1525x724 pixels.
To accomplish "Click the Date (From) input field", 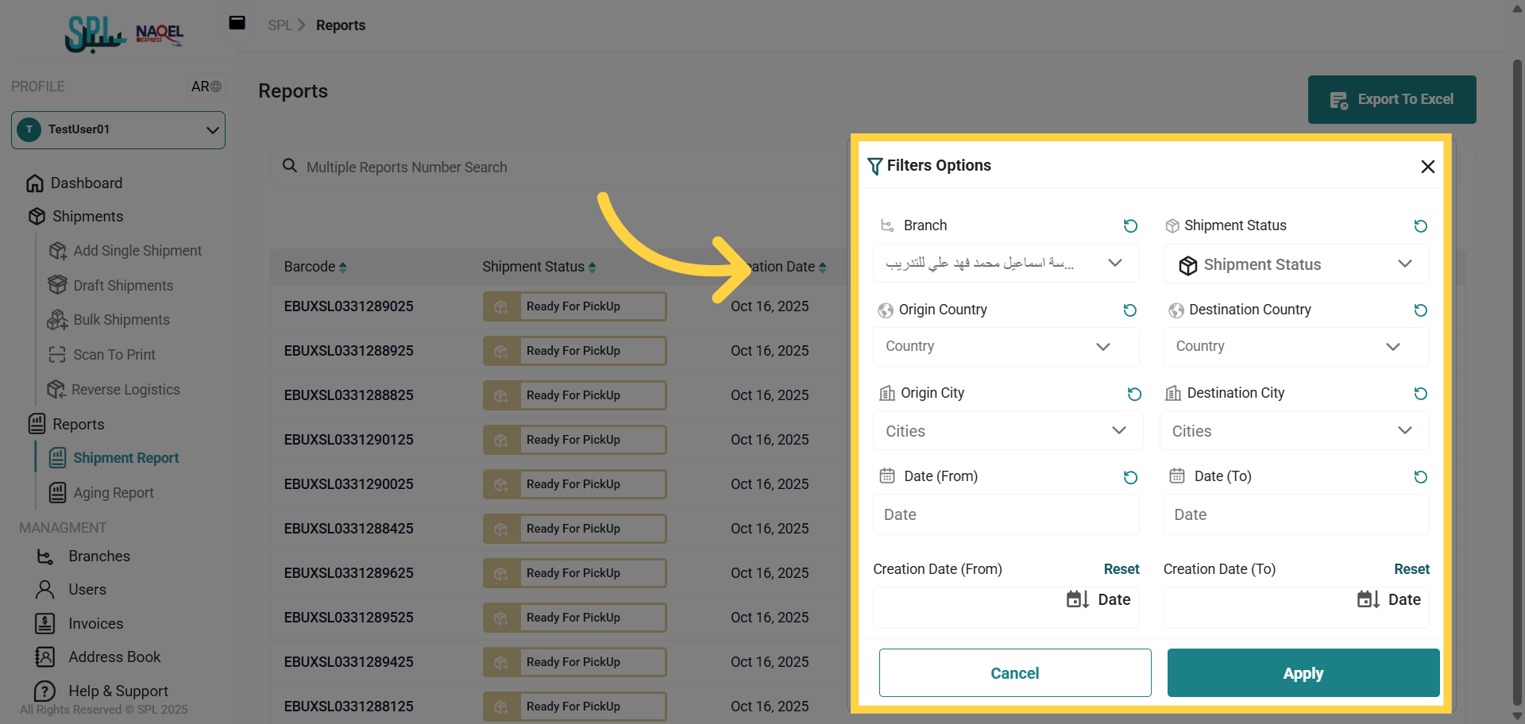I will click(1006, 514).
